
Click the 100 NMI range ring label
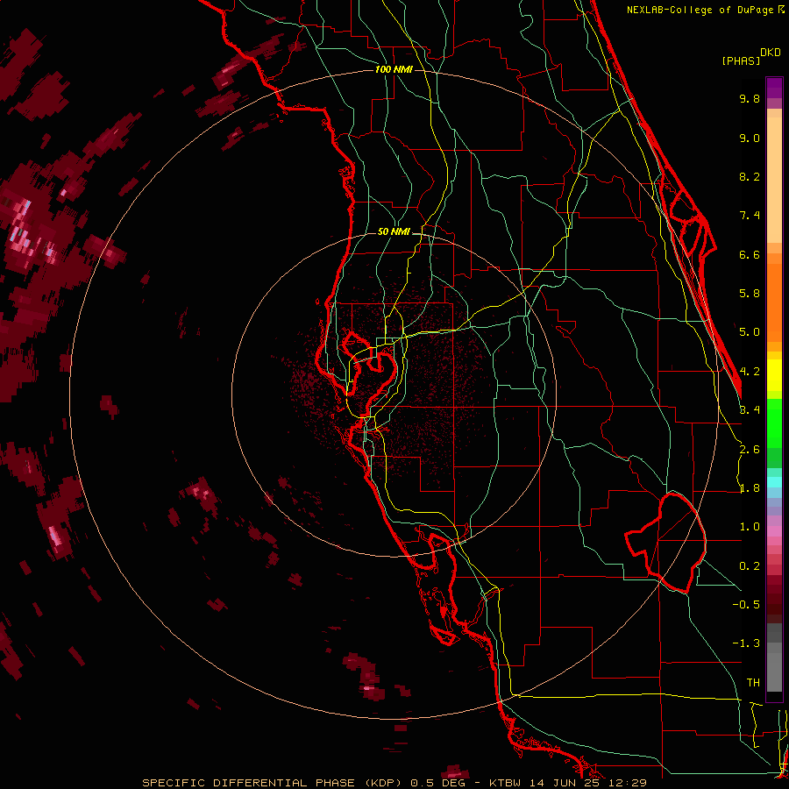pyautogui.click(x=394, y=69)
